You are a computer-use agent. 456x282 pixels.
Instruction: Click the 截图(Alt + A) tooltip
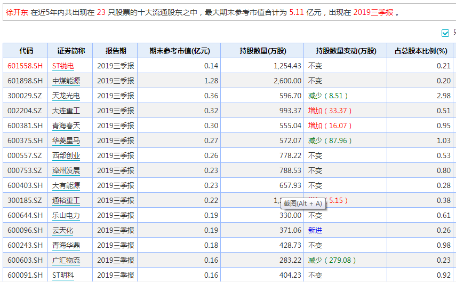click(303, 203)
